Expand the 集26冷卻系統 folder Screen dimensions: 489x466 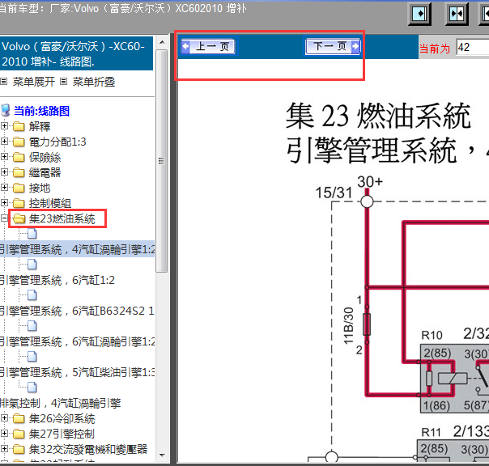[4, 417]
